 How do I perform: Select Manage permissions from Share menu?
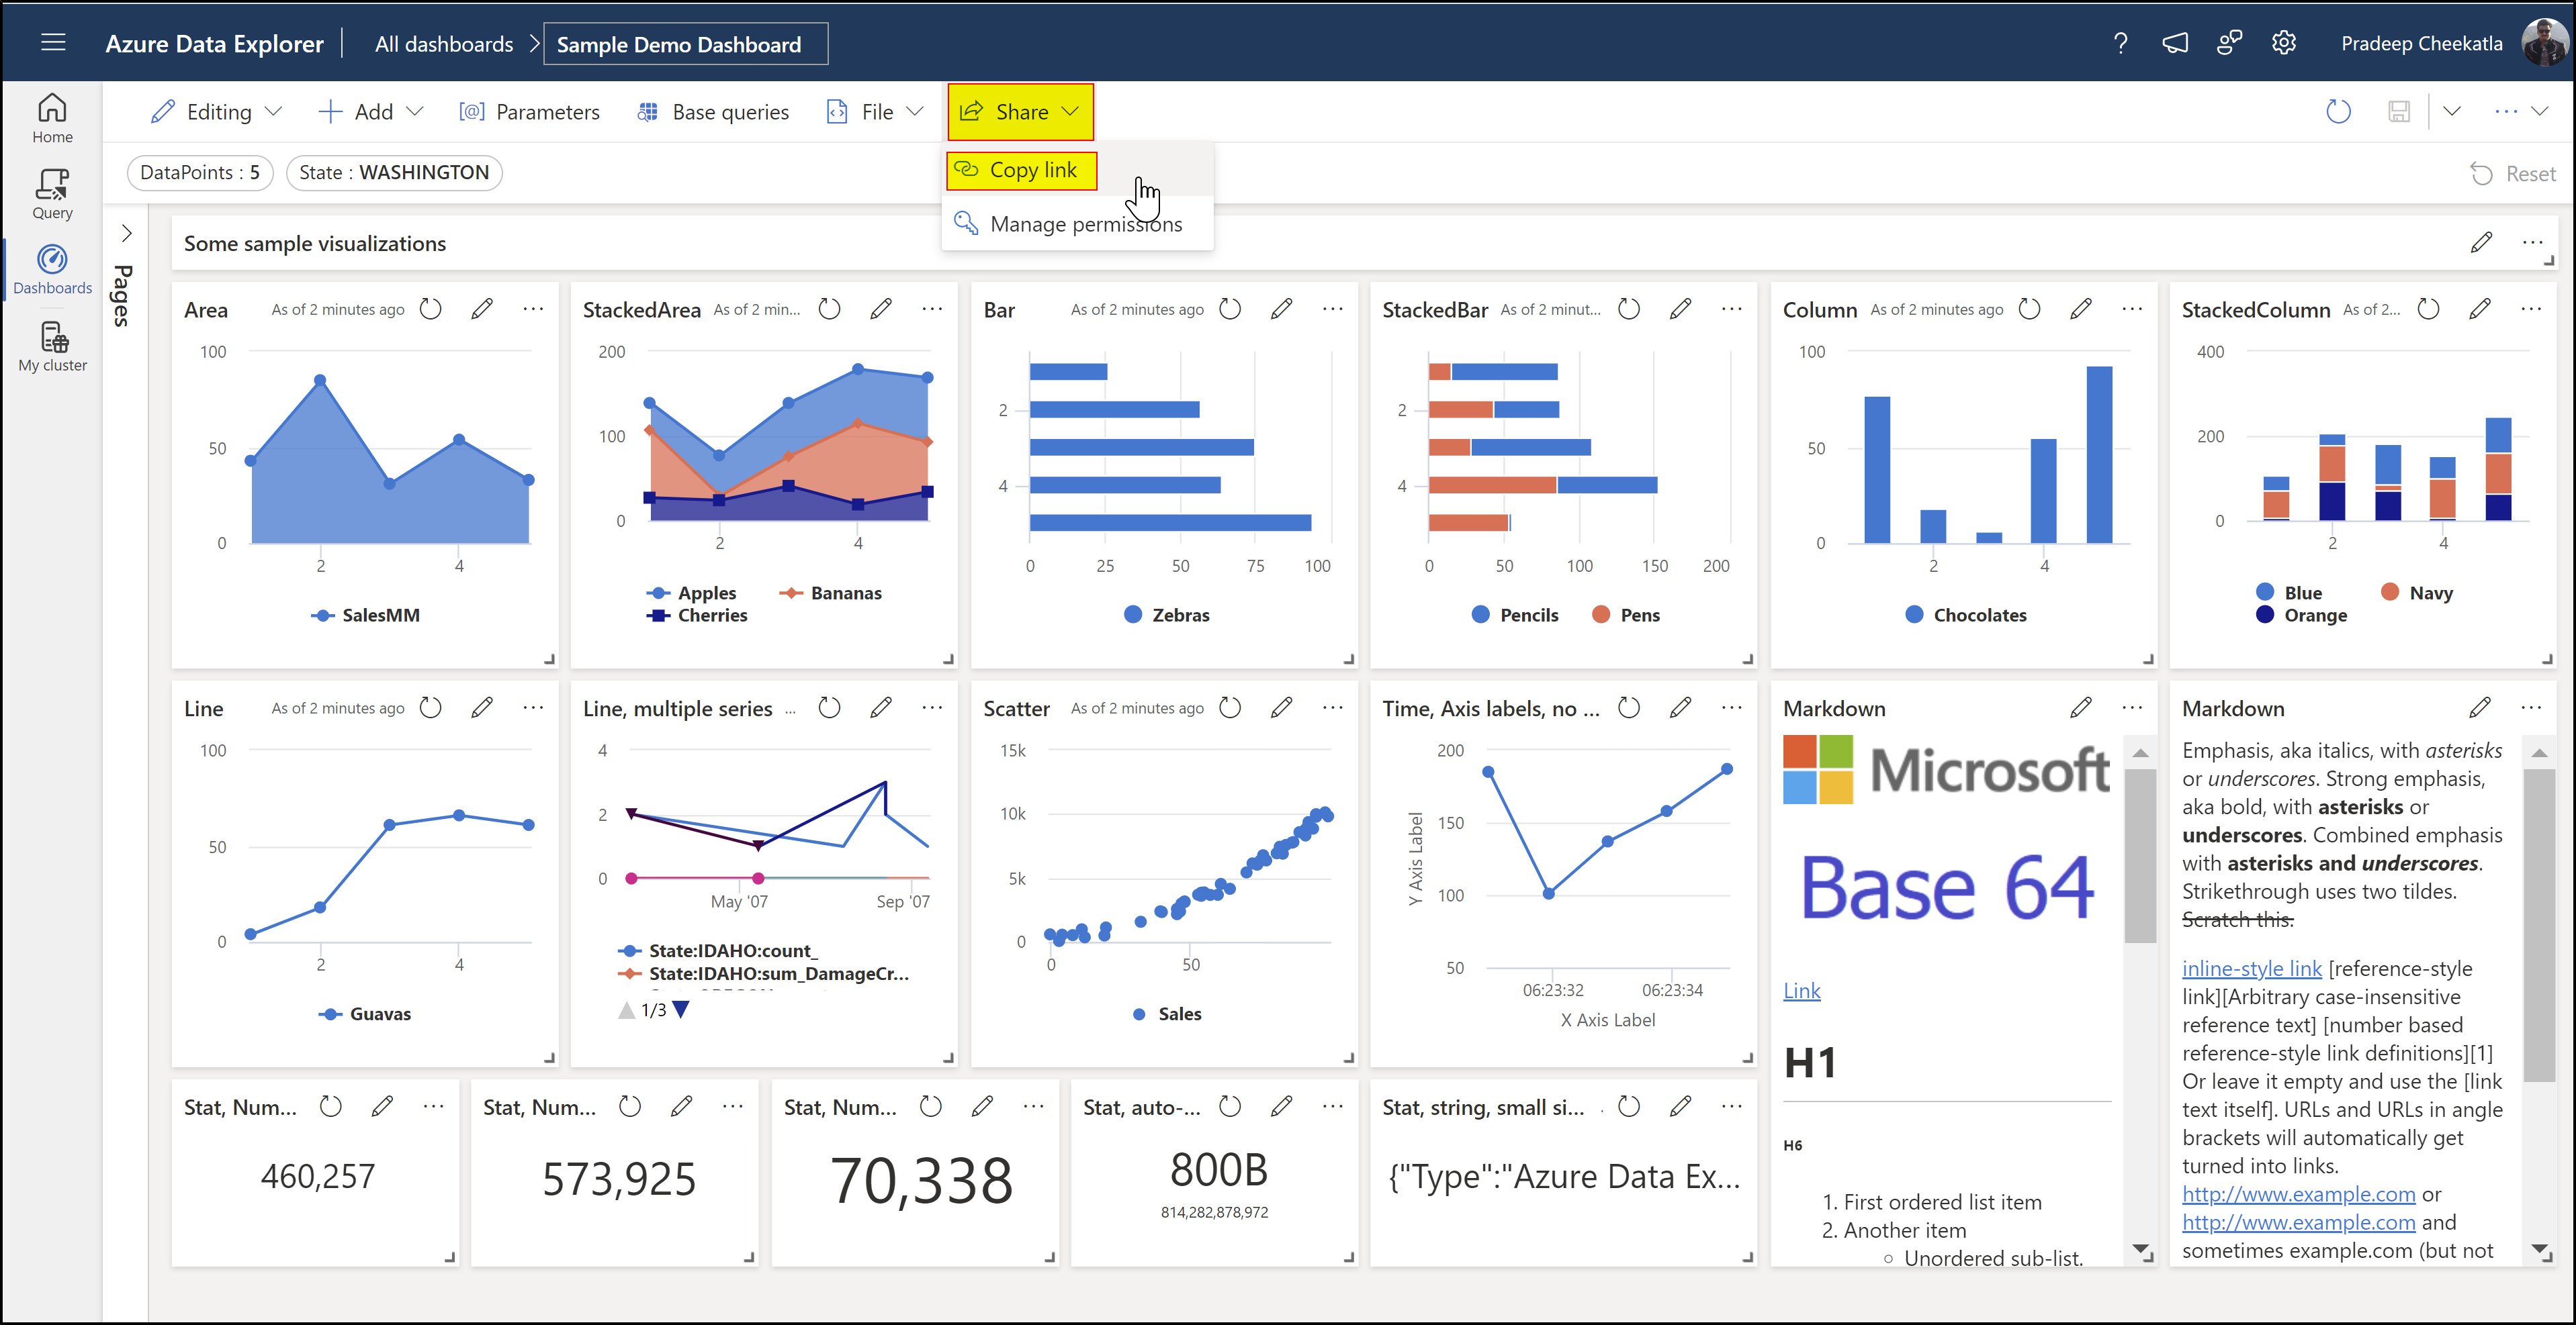click(1077, 224)
